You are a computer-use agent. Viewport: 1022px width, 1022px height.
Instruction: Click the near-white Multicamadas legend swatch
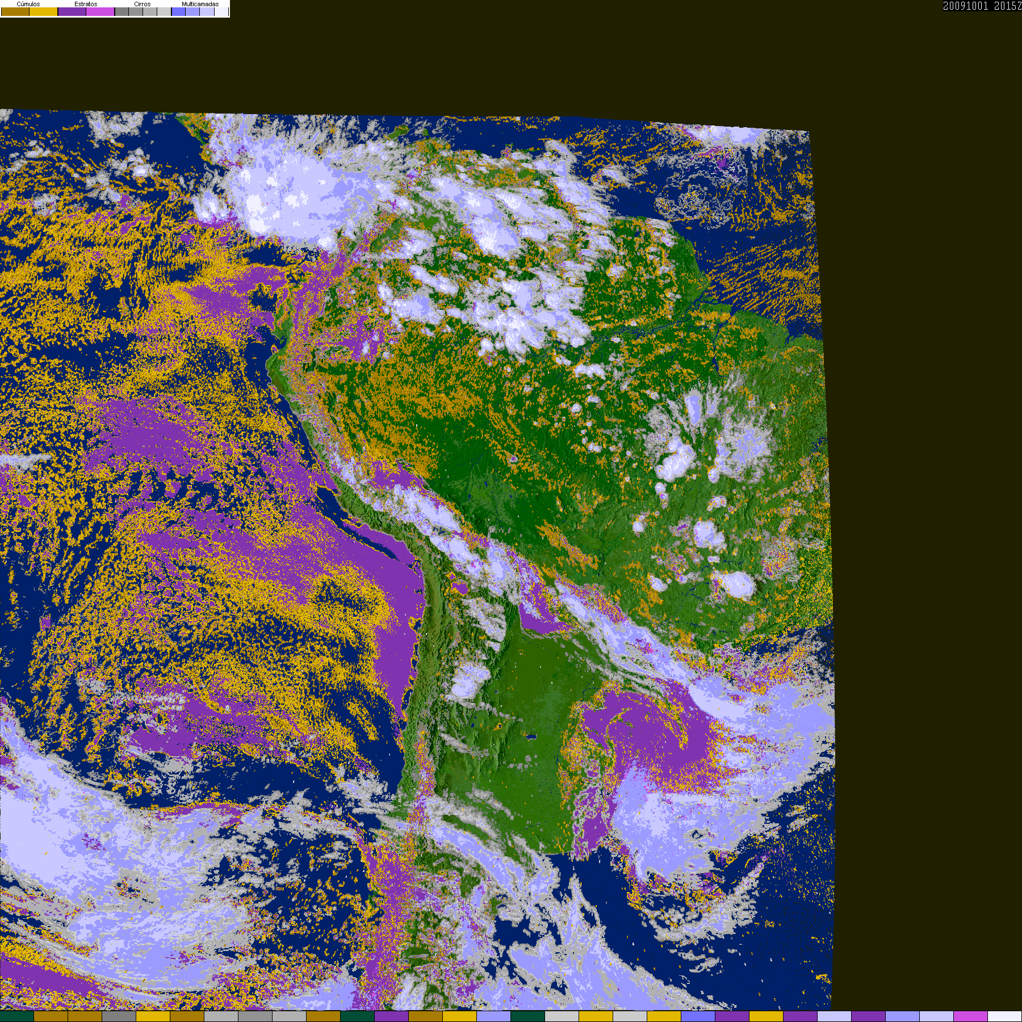click(221, 11)
